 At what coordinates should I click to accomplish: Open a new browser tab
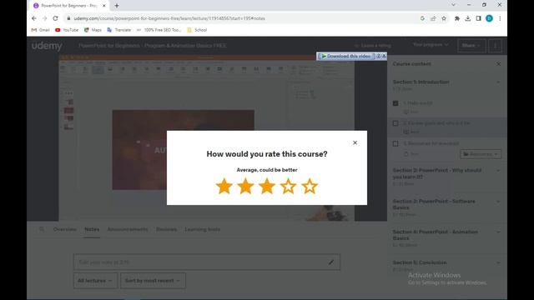[117, 6]
